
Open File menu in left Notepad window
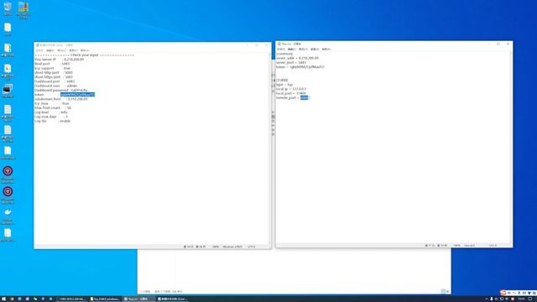[x=39, y=50]
